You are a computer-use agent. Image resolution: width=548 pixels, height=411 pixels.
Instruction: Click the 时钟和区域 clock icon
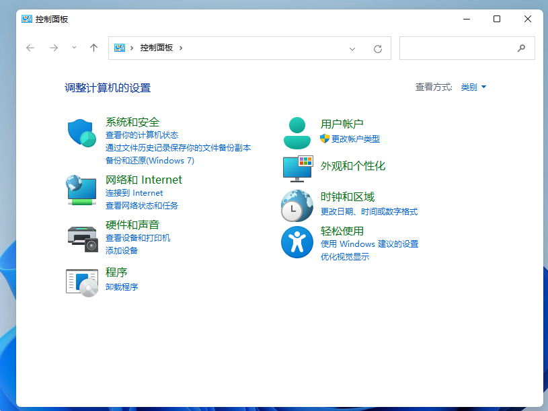[x=297, y=205]
